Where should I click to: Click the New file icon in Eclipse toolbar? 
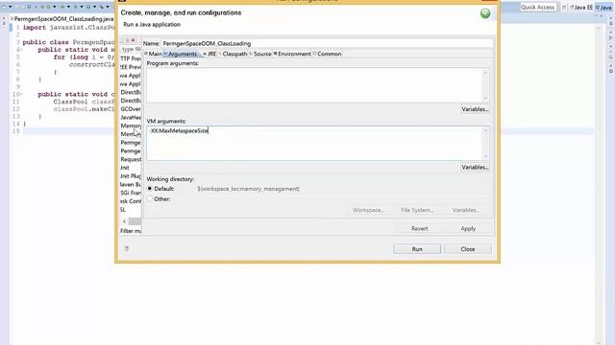click(4, 7)
